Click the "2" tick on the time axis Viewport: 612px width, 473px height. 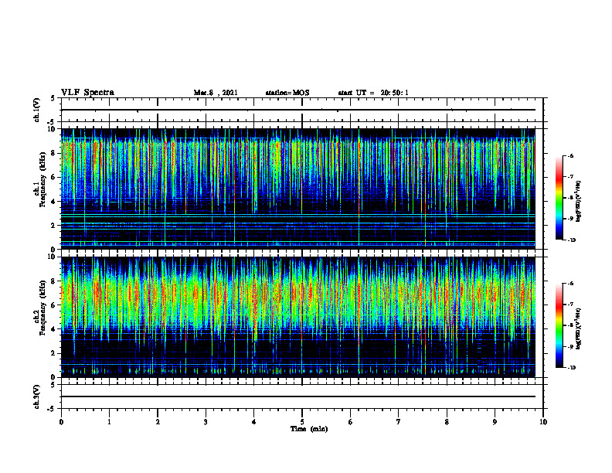click(158, 422)
